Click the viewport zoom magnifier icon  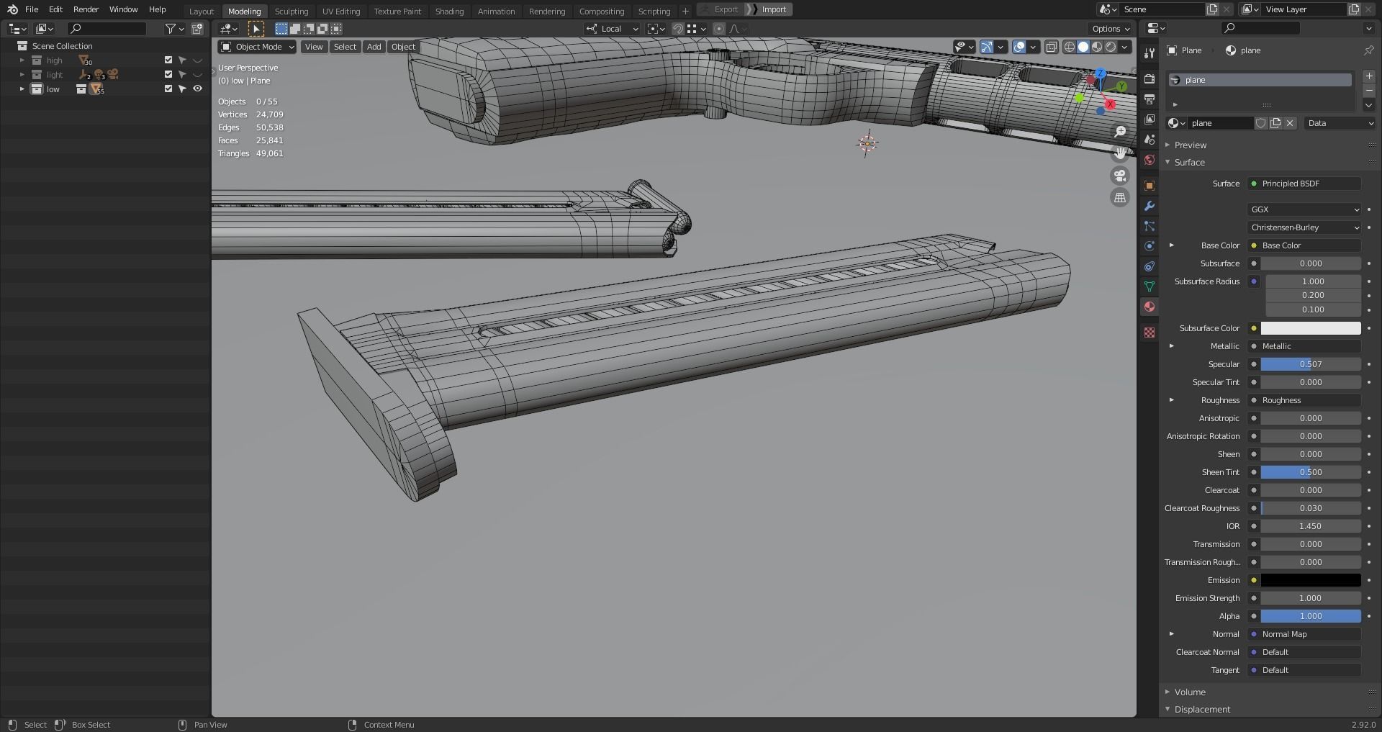pos(1120,132)
